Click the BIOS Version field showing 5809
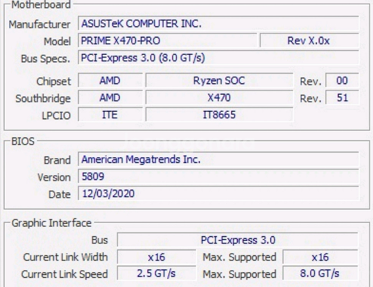This screenshot has width=373, height=287. pyautogui.click(x=218, y=177)
